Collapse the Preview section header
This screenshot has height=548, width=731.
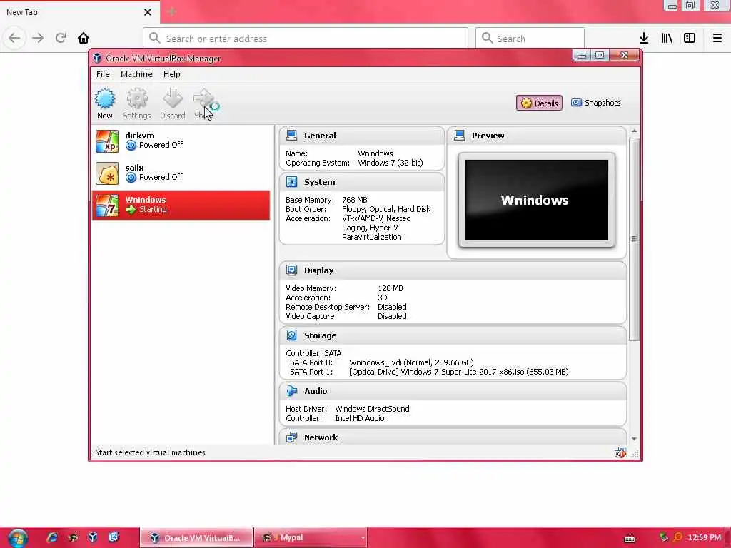(x=537, y=136)
